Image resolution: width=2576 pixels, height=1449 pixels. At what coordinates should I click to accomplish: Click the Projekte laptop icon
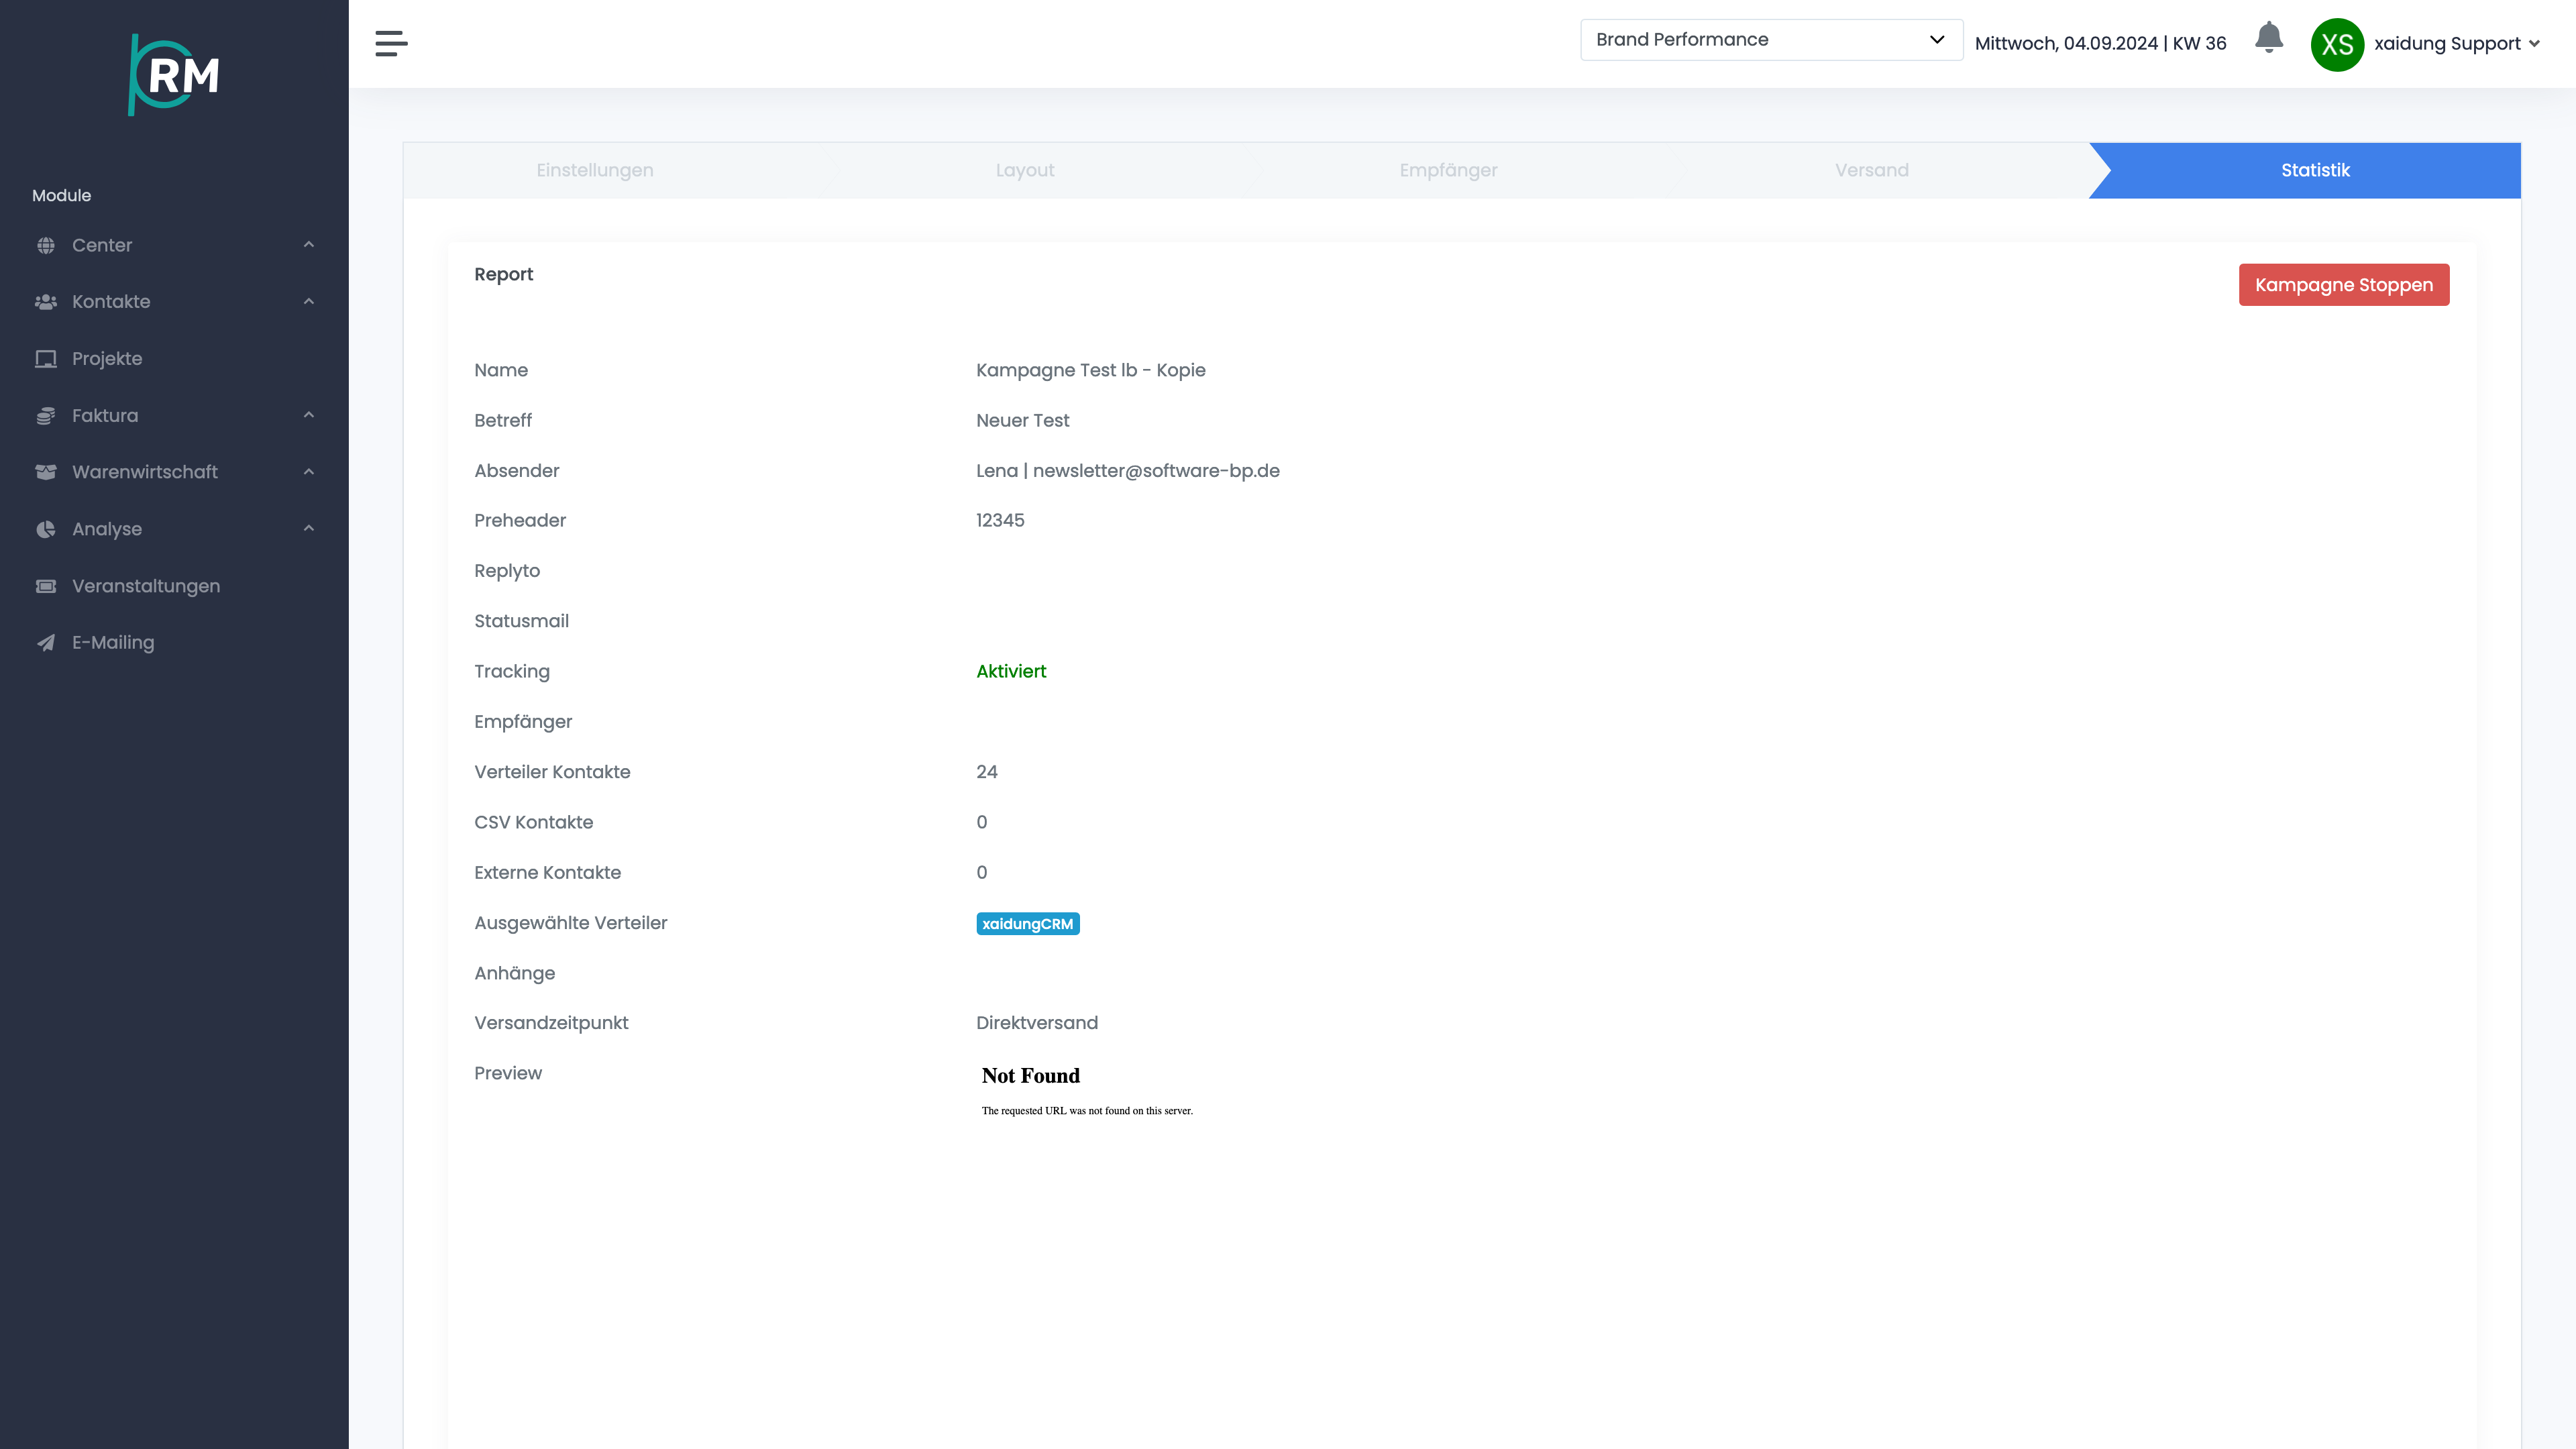(x=46, y=359)
